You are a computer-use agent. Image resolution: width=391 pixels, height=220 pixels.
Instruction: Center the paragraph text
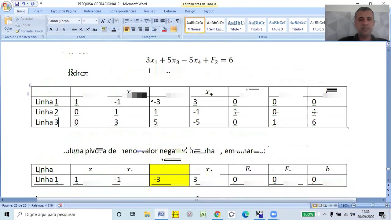click(x=133, y=29)
